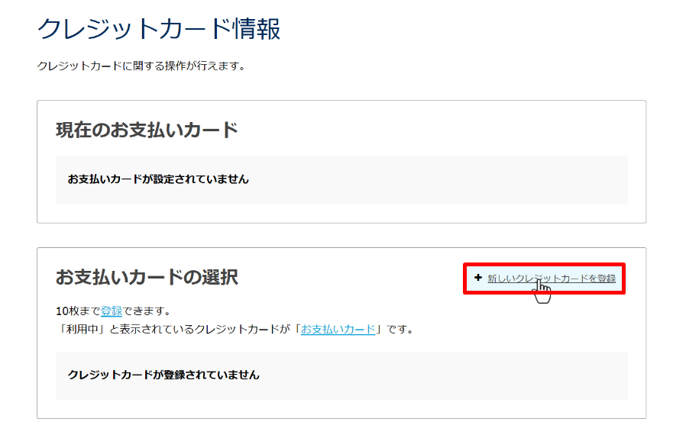This screenshot has height=438, width=673.
Task: Click blank area between the two card panels
Action: pyautogui.click(x=341, y=235)
